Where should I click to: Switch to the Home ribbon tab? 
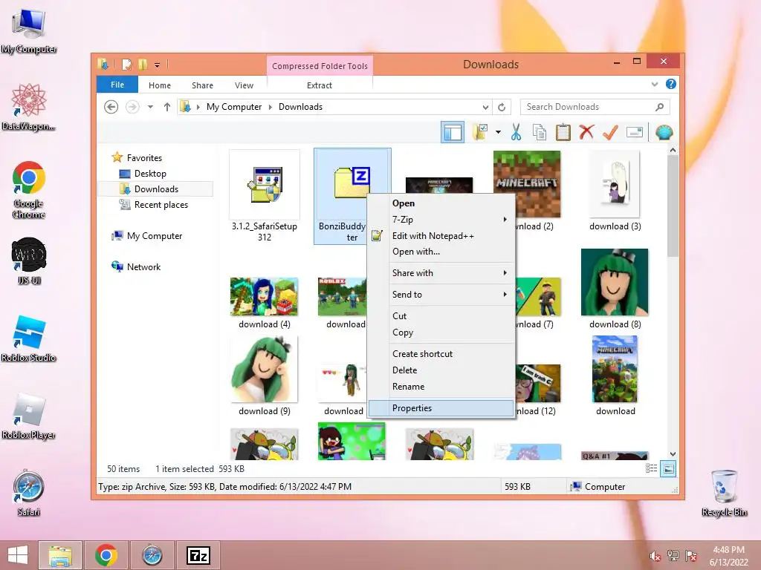click(x=160, y=85)
